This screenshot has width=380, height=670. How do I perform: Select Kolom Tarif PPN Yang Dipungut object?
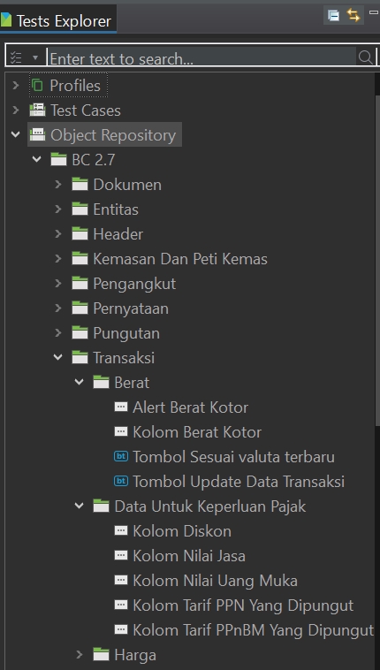point(243,605)
